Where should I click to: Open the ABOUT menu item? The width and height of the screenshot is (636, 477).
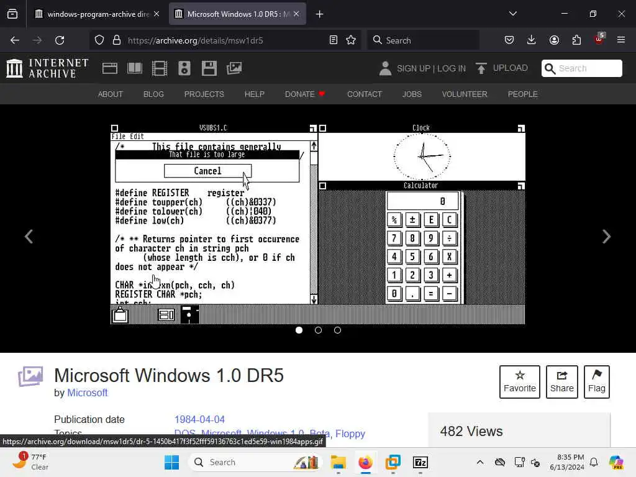click(111, 94)
